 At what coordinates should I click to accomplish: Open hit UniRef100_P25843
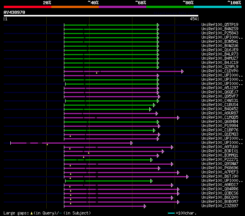(220, 33)
